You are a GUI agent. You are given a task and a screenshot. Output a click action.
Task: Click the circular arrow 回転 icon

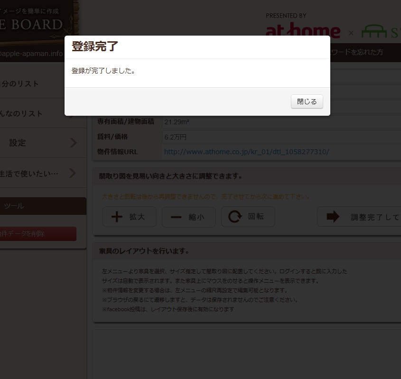235,217
